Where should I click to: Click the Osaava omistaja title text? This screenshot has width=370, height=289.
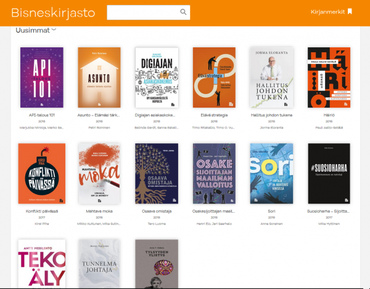[x=157, y=211]
